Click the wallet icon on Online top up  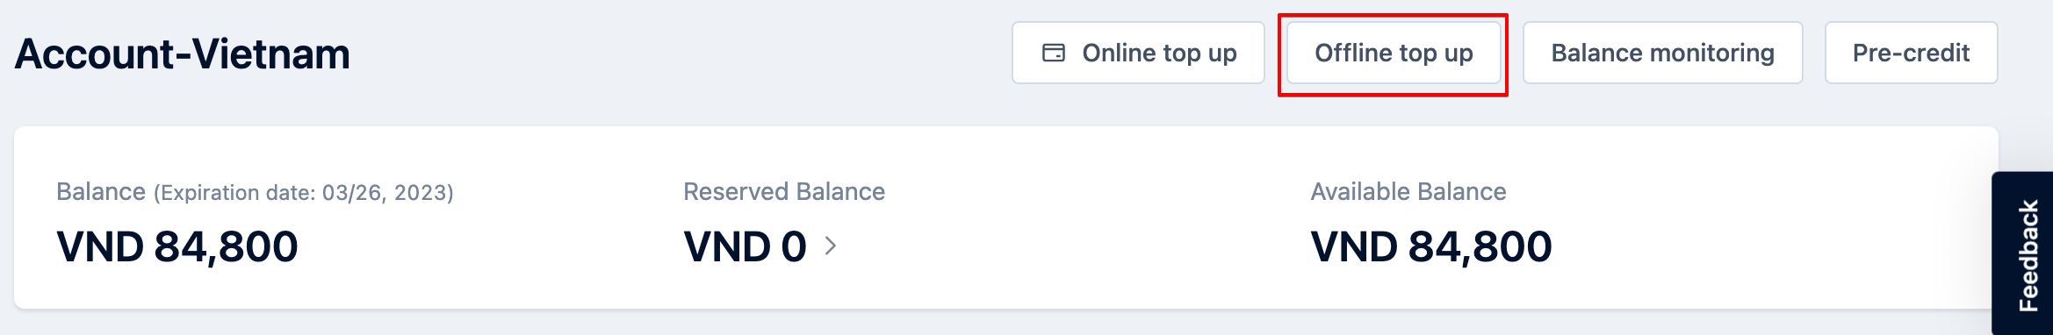pos(1054,53)
